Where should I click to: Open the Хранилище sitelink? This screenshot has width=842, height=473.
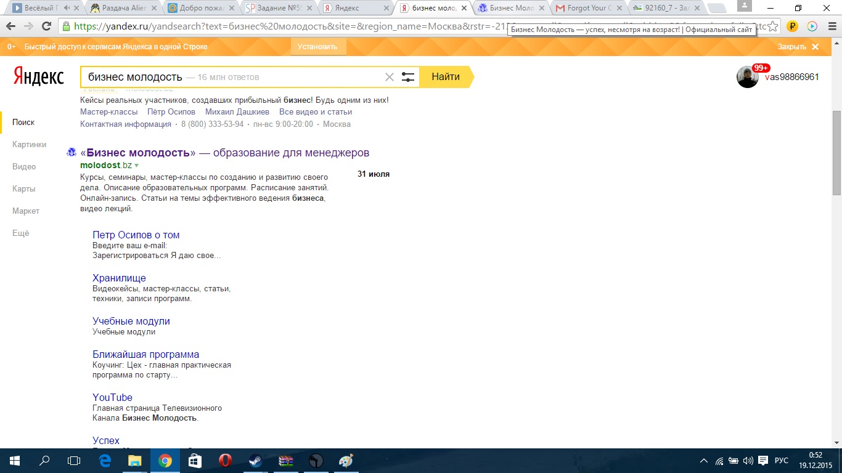click(119, 278)
